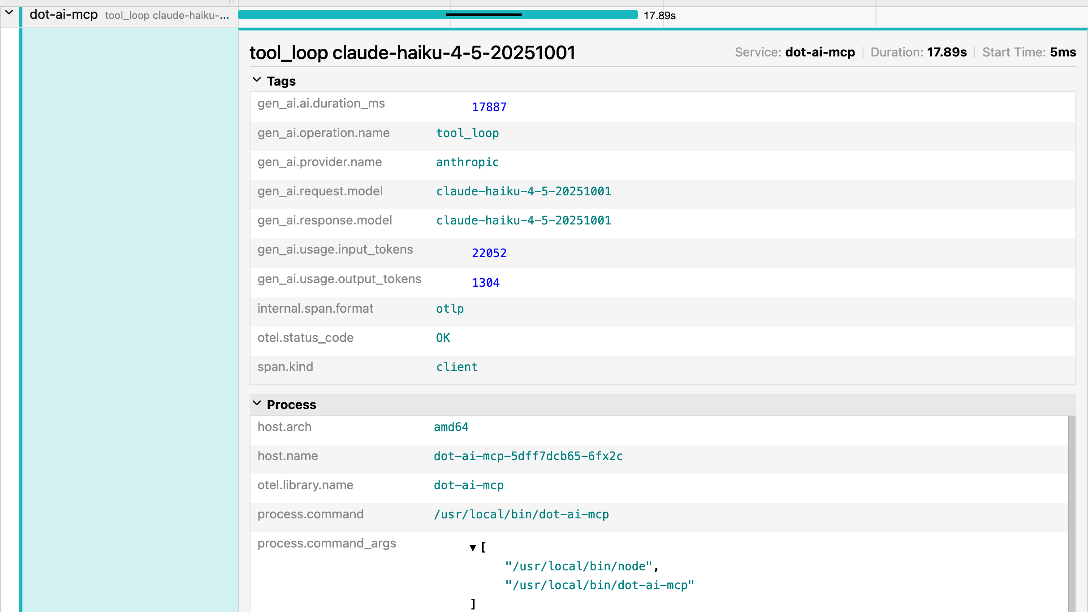The image size is (1088, 612).
Task: Click the output_tokens value 1304
Action: point(485,283)
